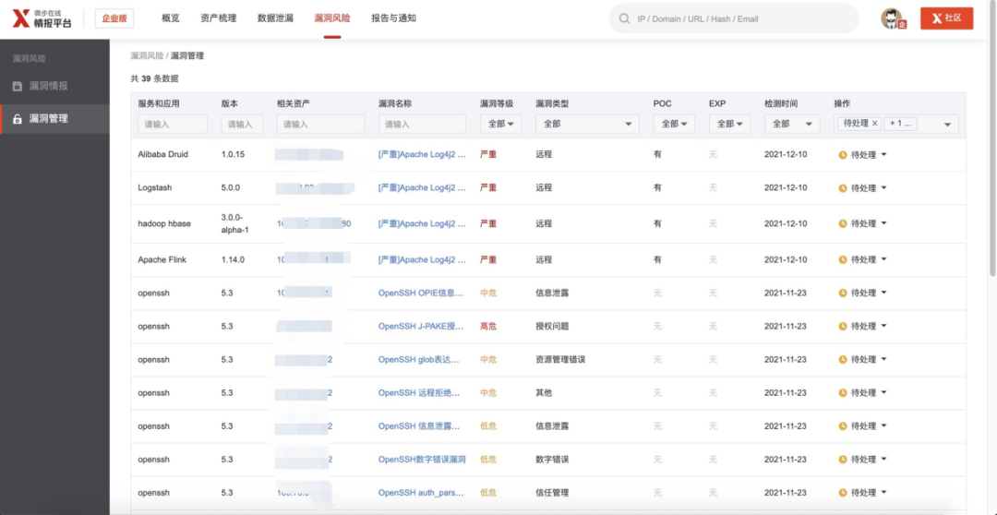
Task: Click the +1 more tags indicator
Action: [902, 124]
